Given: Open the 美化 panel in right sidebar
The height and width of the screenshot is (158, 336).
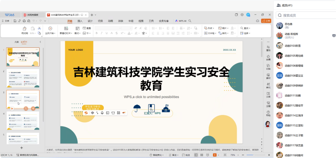Looking at the screenshot, I should click(x=268, y=85).
